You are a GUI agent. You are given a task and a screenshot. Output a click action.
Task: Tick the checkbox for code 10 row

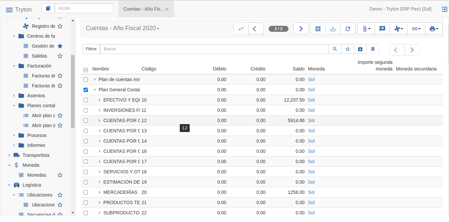point(86,100)
